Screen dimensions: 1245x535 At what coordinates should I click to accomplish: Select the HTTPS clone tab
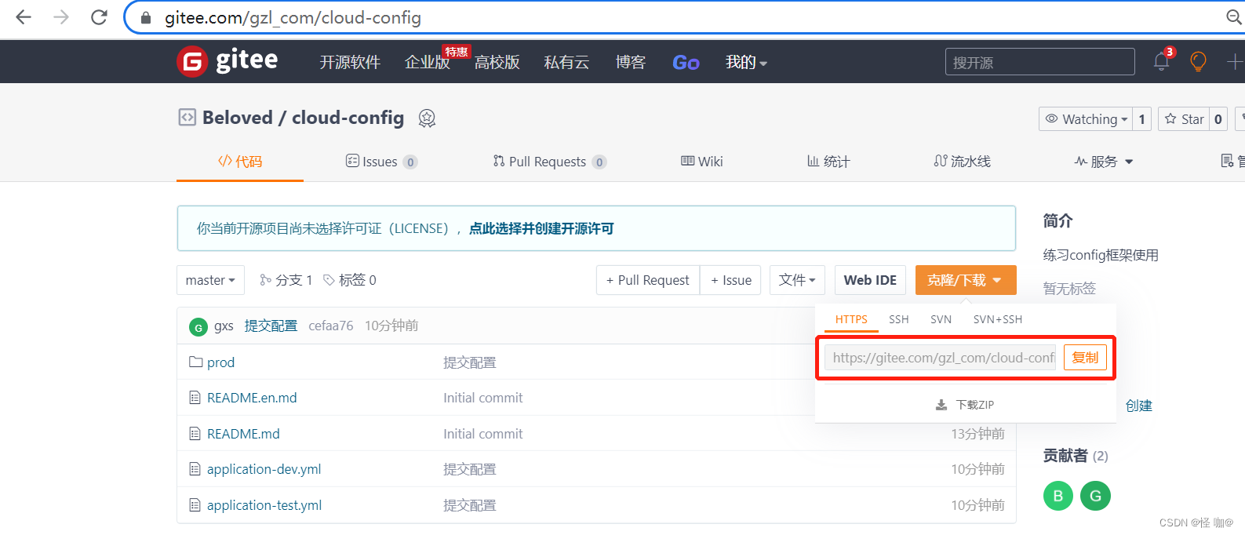[x=851, y=319]
